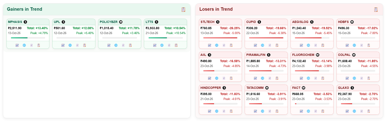Open the STLTECH ticker link
The width and height of the screenshot is (387, 122).
(208, 22)
